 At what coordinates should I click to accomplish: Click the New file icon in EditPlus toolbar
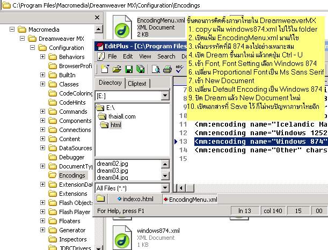104,69
